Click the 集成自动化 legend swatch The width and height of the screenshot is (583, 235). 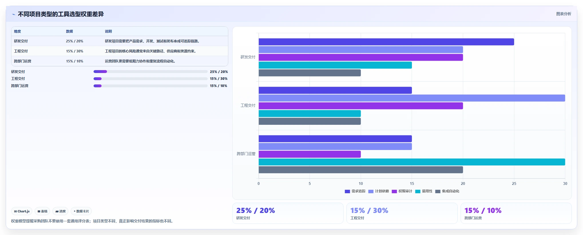point(438,191)
